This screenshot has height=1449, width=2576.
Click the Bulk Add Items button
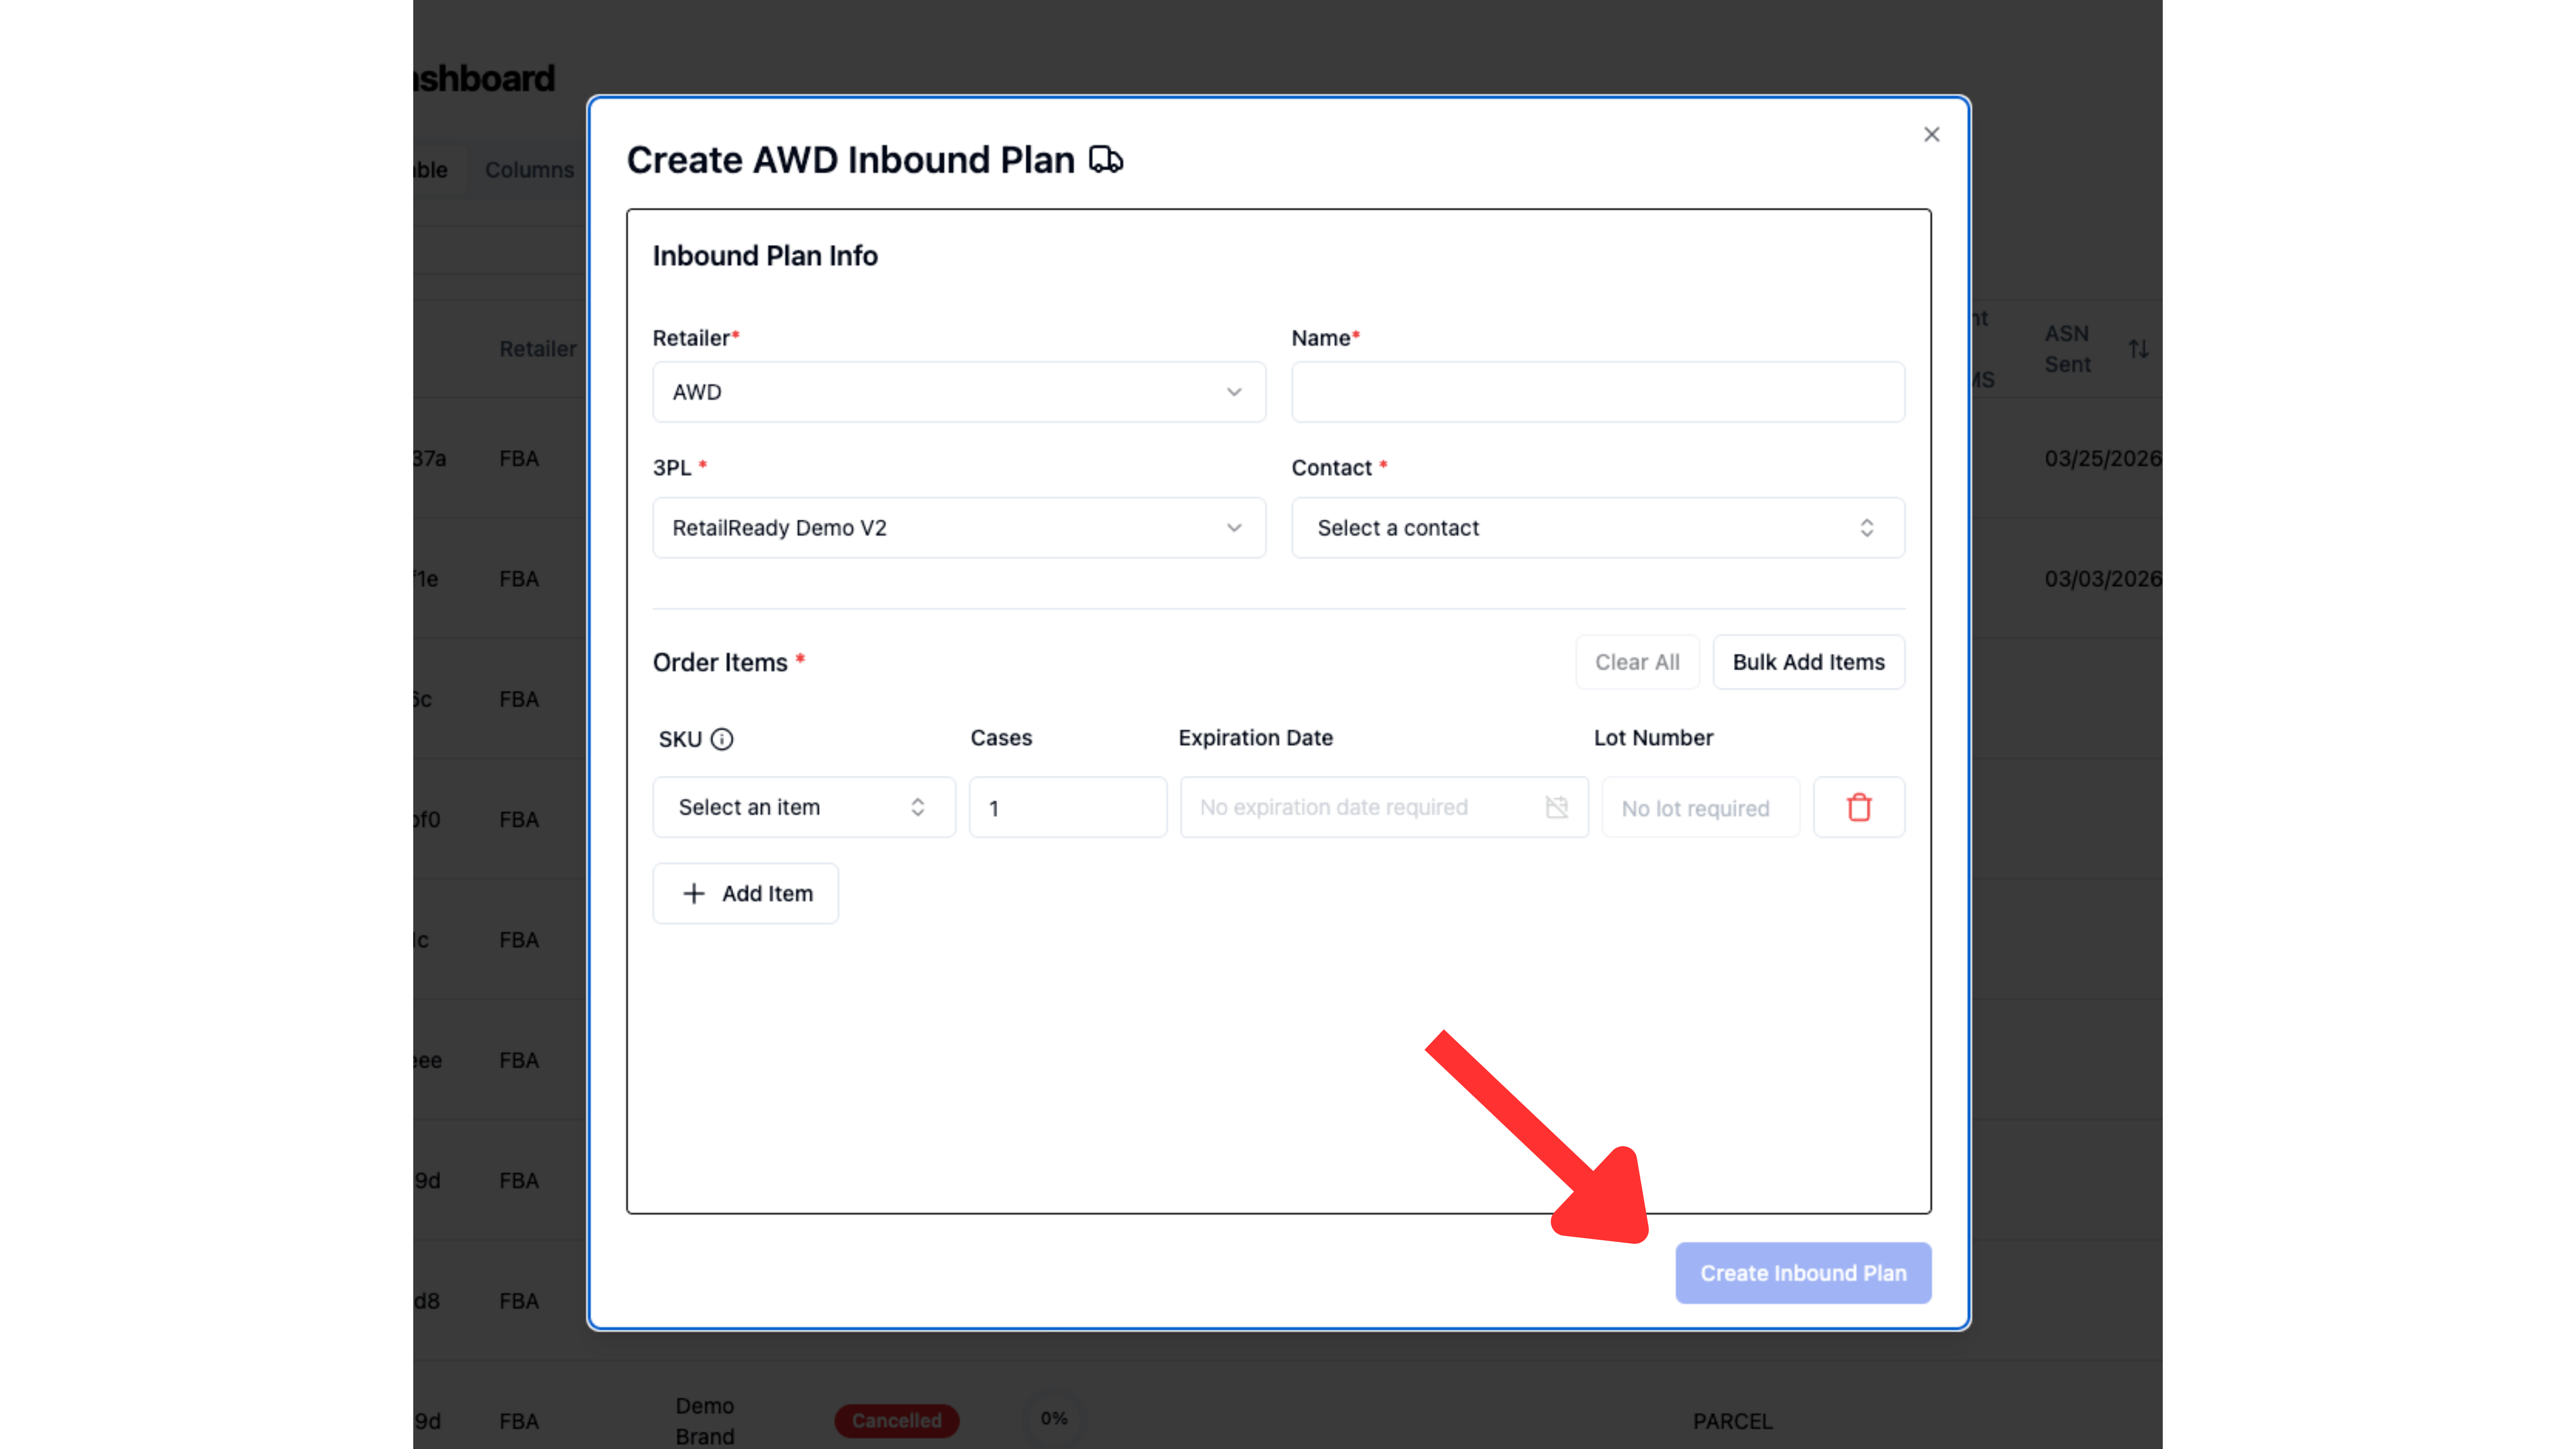coord(1808,662)
